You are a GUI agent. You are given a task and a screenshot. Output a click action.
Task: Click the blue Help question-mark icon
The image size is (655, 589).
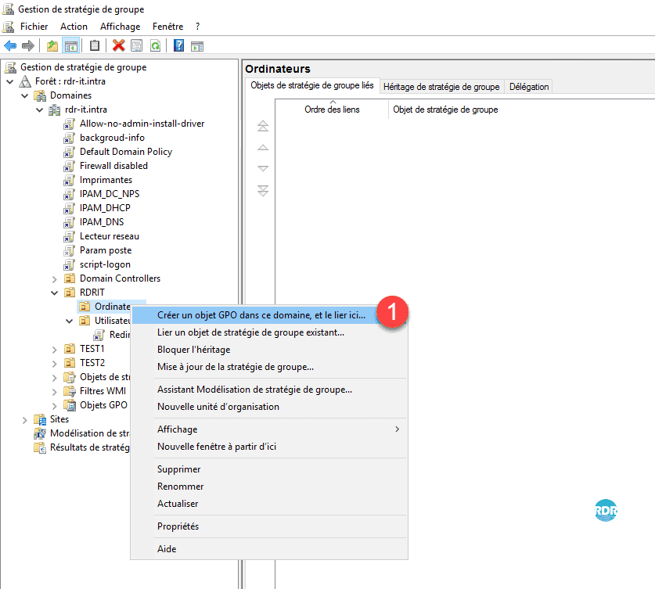pyautogui.click(x=178, y=45)
